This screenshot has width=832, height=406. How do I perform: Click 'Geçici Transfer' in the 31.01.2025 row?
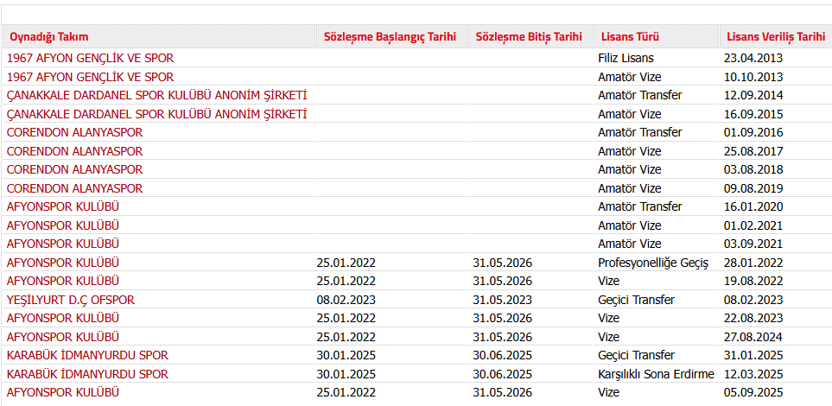636,355
